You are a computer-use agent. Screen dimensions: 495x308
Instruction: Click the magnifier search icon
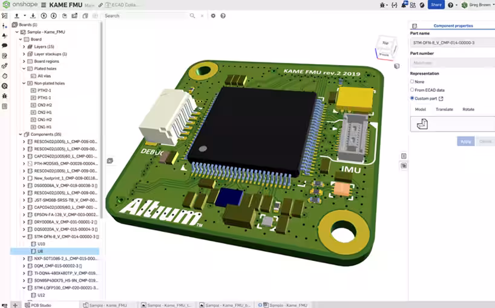[192, 16]
